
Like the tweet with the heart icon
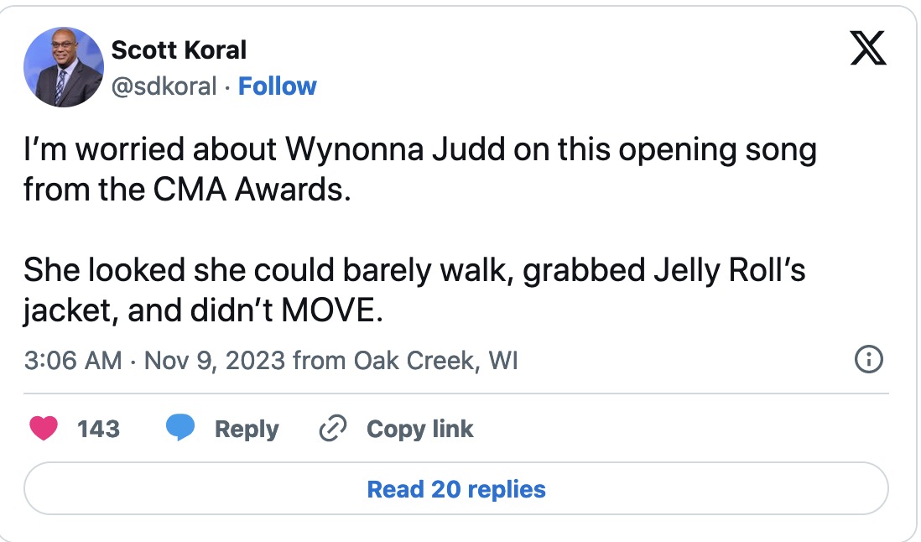[44, 429]
